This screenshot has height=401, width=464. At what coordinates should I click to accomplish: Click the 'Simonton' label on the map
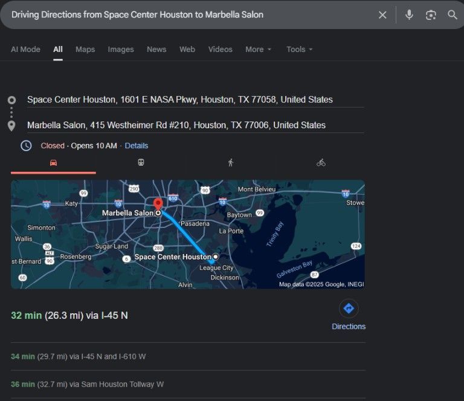(42, 227)
